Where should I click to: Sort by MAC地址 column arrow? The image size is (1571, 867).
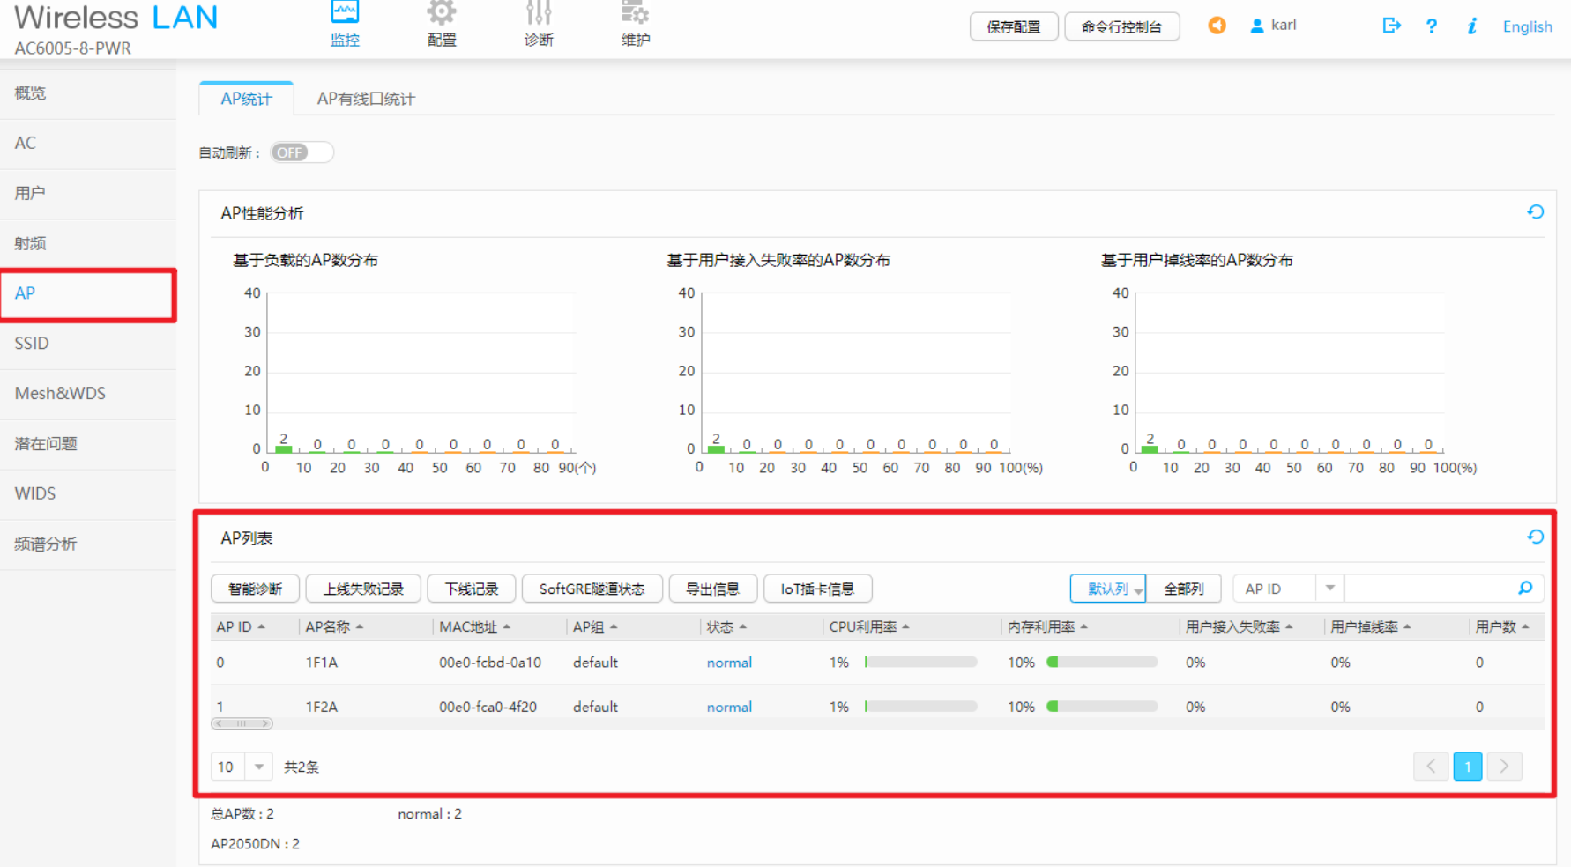pos(506,626)
